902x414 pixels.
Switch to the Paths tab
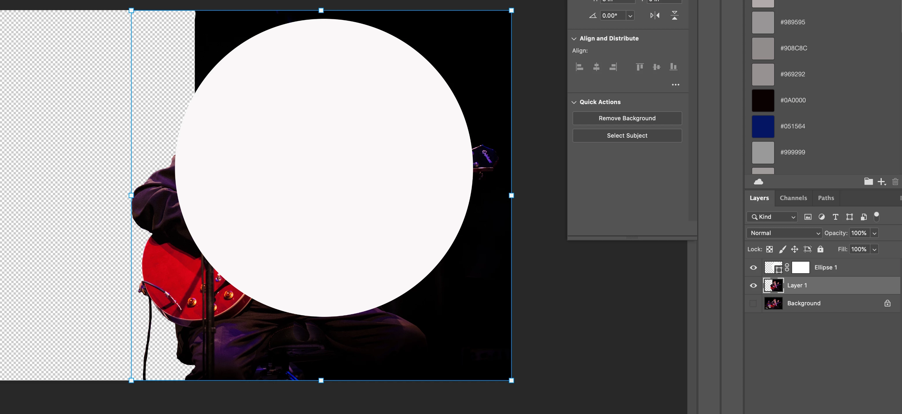pyautogui.click(x=826, y=198)
